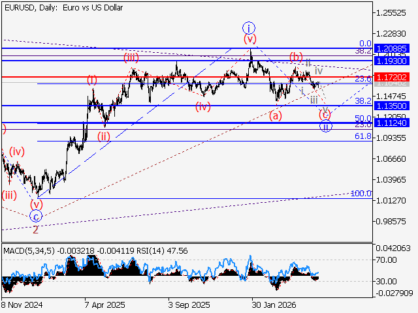Click the red (c) wave label
The width and height of the screenshot is (418, 313).
[325, 115]
